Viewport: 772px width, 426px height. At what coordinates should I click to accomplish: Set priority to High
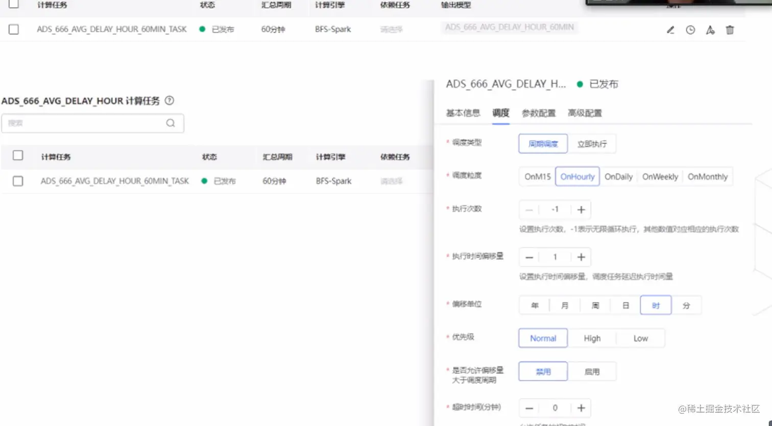pyautogui.click(x=592, y=338)
